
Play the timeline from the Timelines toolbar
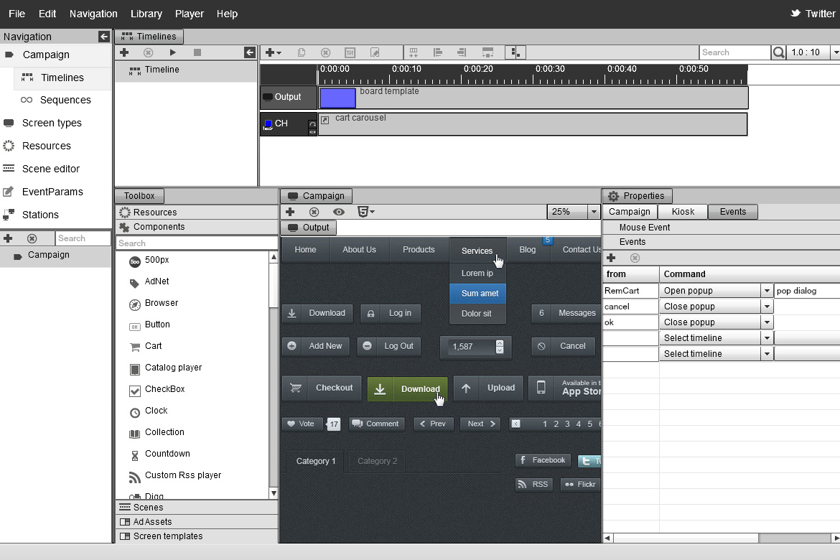tap(172, 52)
